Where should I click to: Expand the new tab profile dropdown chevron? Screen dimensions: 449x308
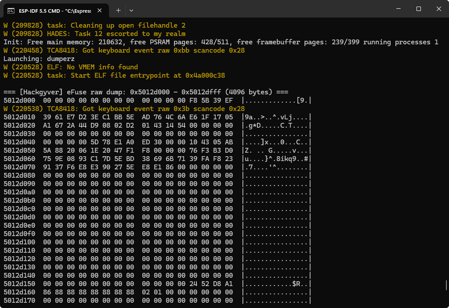pyautogui.click(x=131, y=10)
